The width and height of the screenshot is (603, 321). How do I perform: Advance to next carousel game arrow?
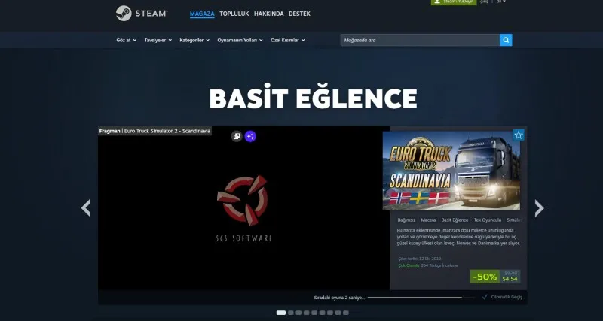[539, 208]
